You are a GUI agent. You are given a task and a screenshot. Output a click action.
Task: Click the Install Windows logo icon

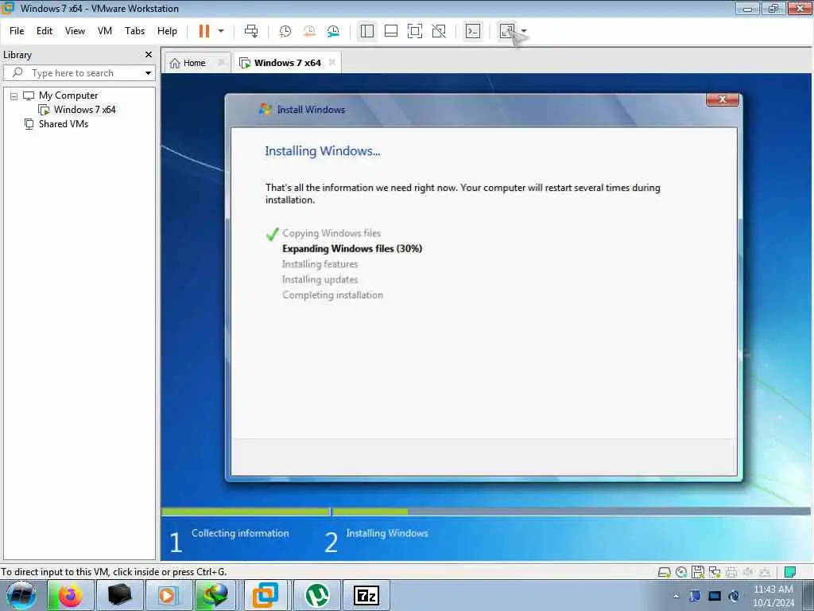coord(266,109)
